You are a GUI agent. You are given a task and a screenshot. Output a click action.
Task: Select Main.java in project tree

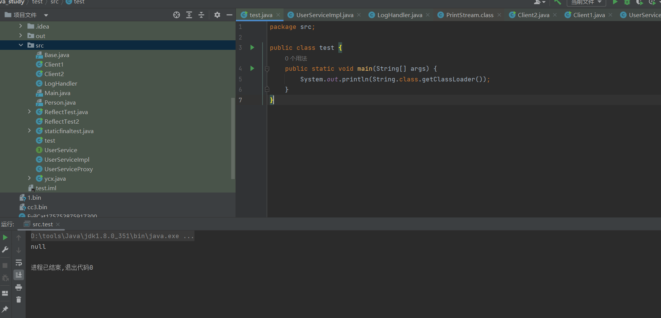[53, 93]
